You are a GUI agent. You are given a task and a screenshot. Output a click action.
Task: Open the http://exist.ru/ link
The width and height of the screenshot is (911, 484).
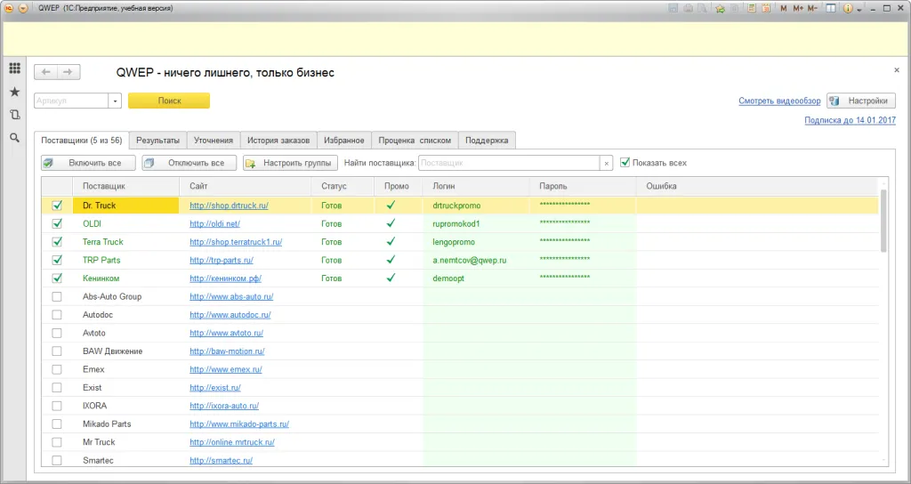pyautogui.click(x=215, y=388)
